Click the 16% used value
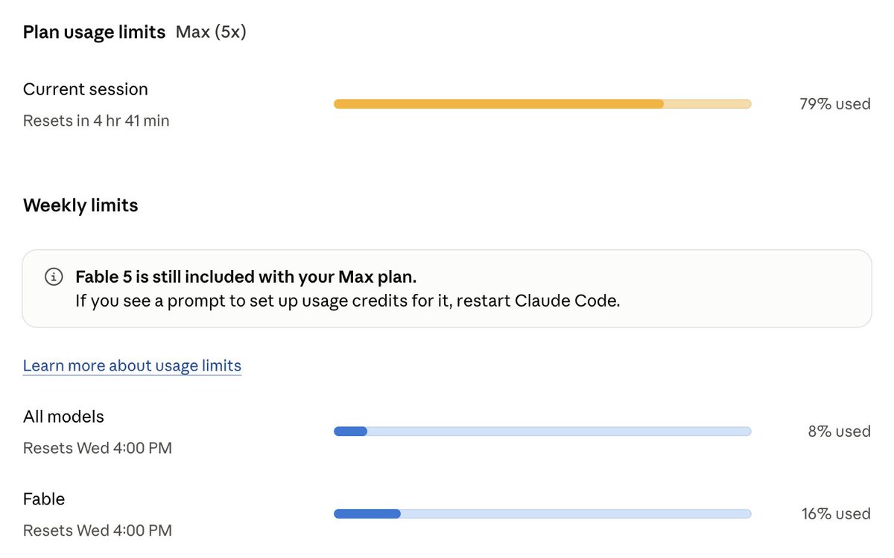The height and width of the screenshot is (558, 894). (836, 513)
